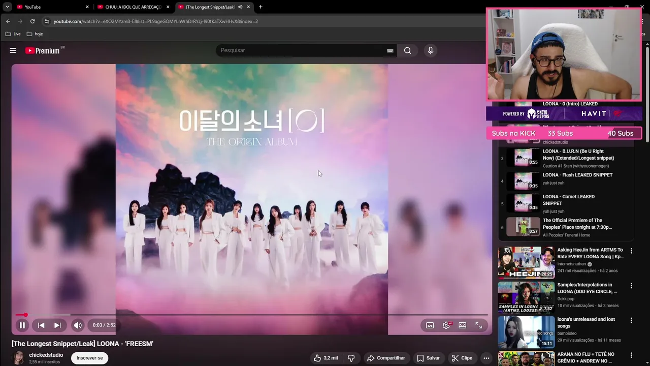The width and height of the screenshot is (650, 366).
Task: Click Inscrever-se subscribe button
Action: pos(89,358)
